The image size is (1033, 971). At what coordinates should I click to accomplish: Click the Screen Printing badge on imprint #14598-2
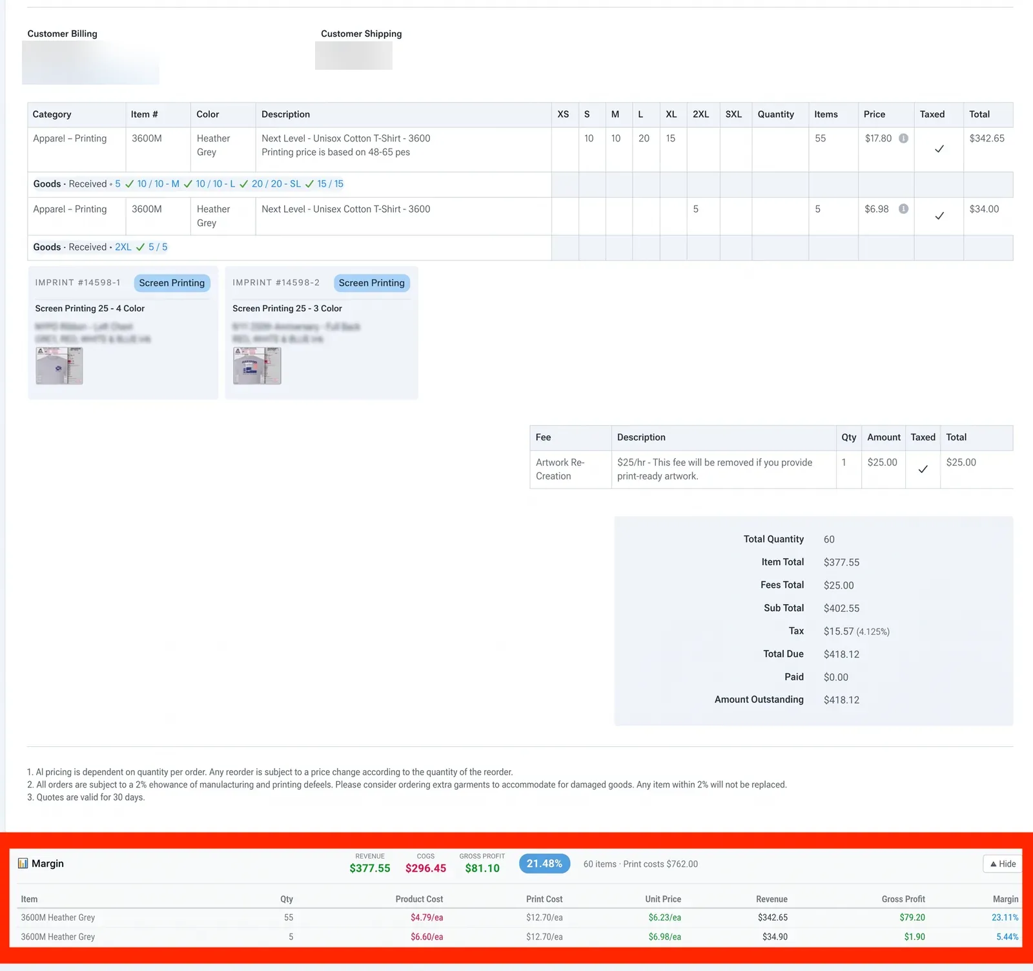coord(372,283)
